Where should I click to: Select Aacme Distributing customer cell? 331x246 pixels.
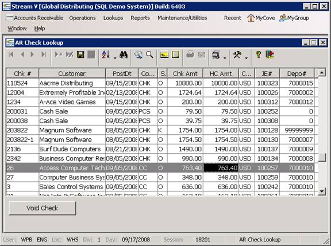pyautogui.click(x=72, y=83)
